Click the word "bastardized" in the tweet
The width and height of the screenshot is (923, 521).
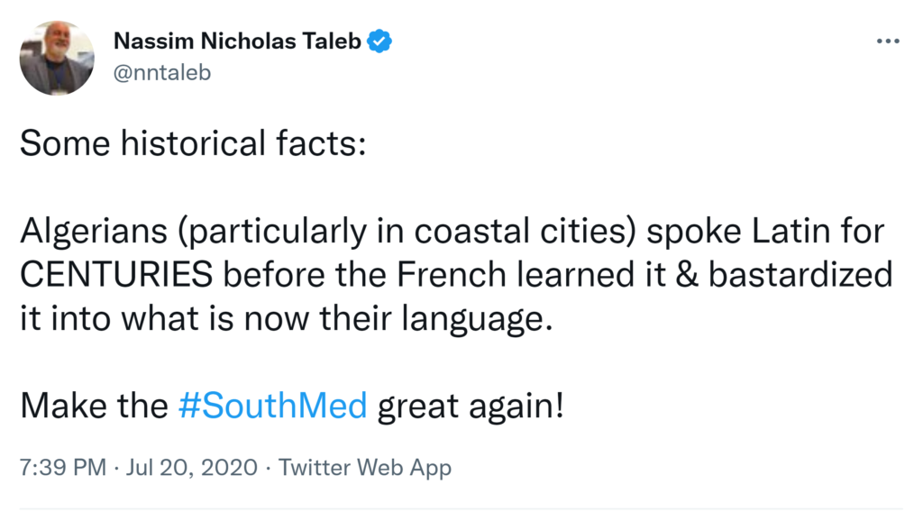(x=800, y=275)
